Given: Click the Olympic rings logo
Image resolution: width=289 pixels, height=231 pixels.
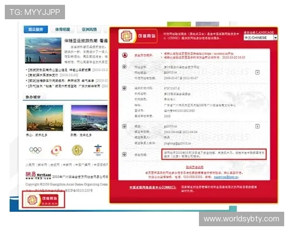Looking at the screenshot, I should click(x=35, y=150).
